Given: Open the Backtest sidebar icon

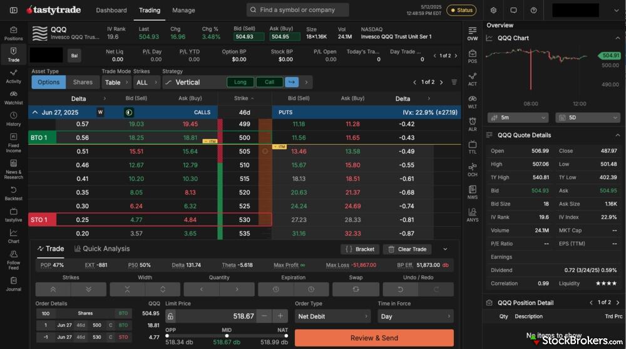Looking at the screenshot, I should coord(13,193).
